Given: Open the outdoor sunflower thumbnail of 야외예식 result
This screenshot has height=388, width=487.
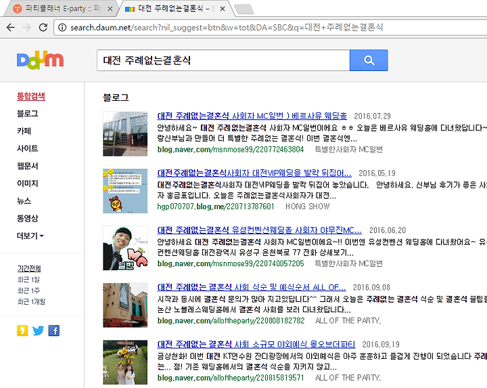Looking at the screenshot, I should pyautogui.click(x=125, y=362).
